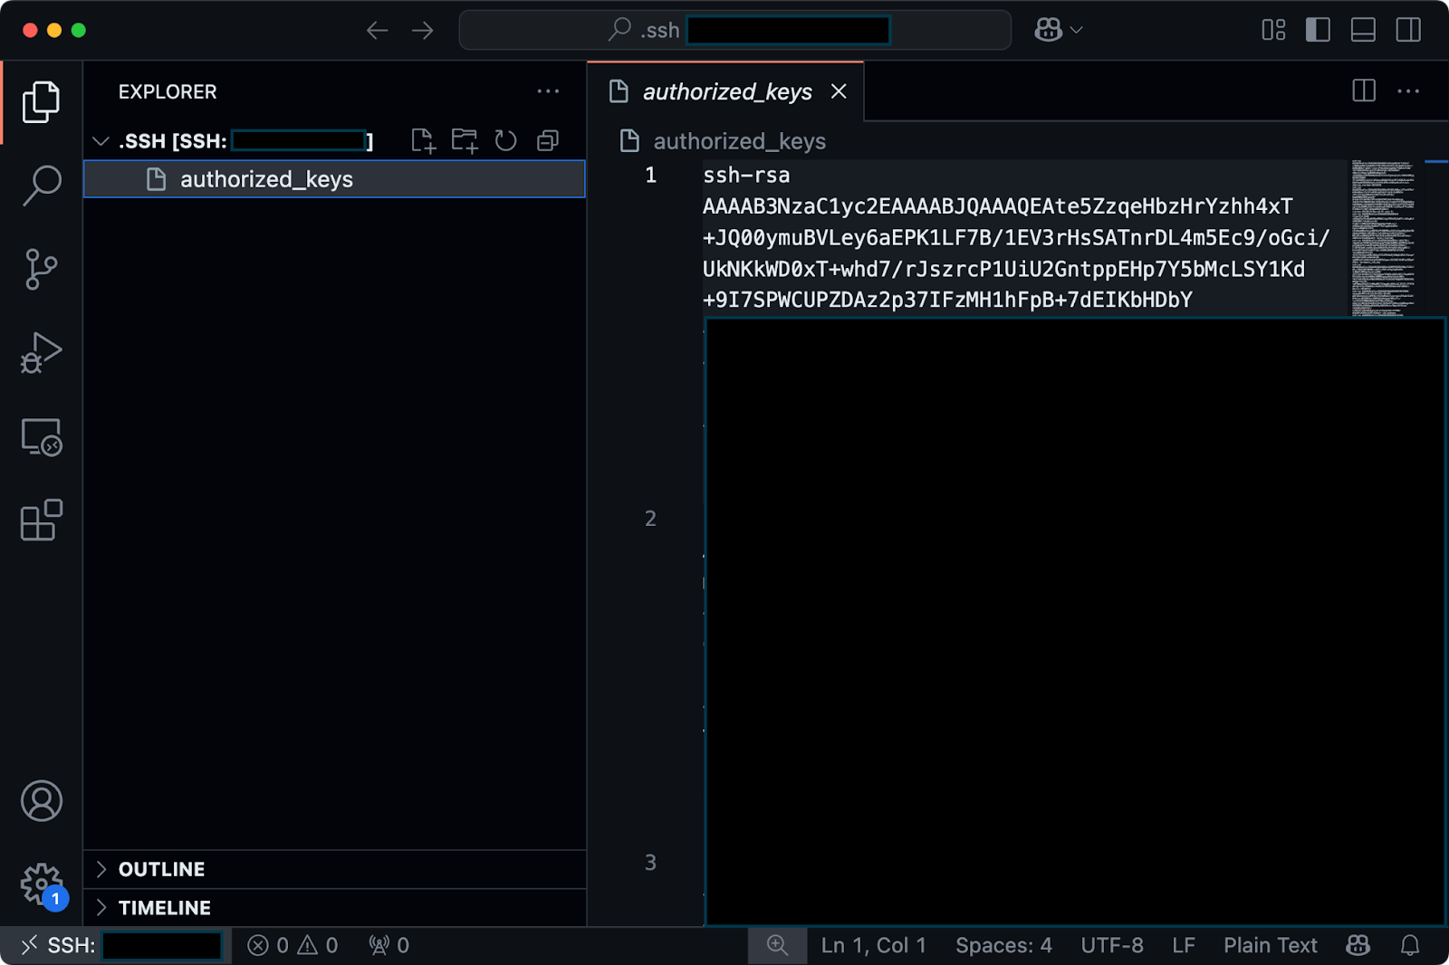Screen dimensions: 1449x965
Task: Collapse the .SSH workspace folder section
Action: tap(101, 141)
